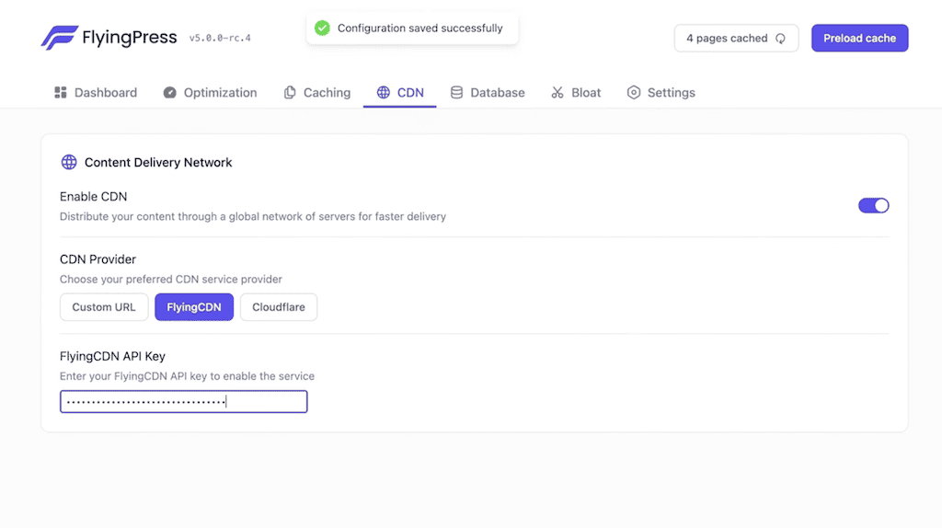Go to the Caching tab
This screenshot has width=942, height=528.
coord(317,93)
